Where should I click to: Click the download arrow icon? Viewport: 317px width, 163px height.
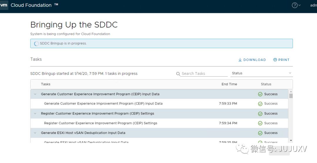click(x=240, y=60)
